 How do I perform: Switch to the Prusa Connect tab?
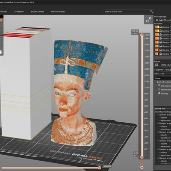tap(37, 12)
